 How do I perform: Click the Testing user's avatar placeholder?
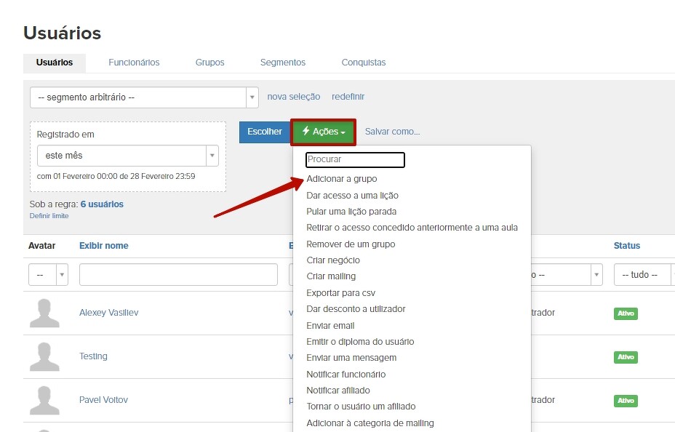click(x=44, y=356)
